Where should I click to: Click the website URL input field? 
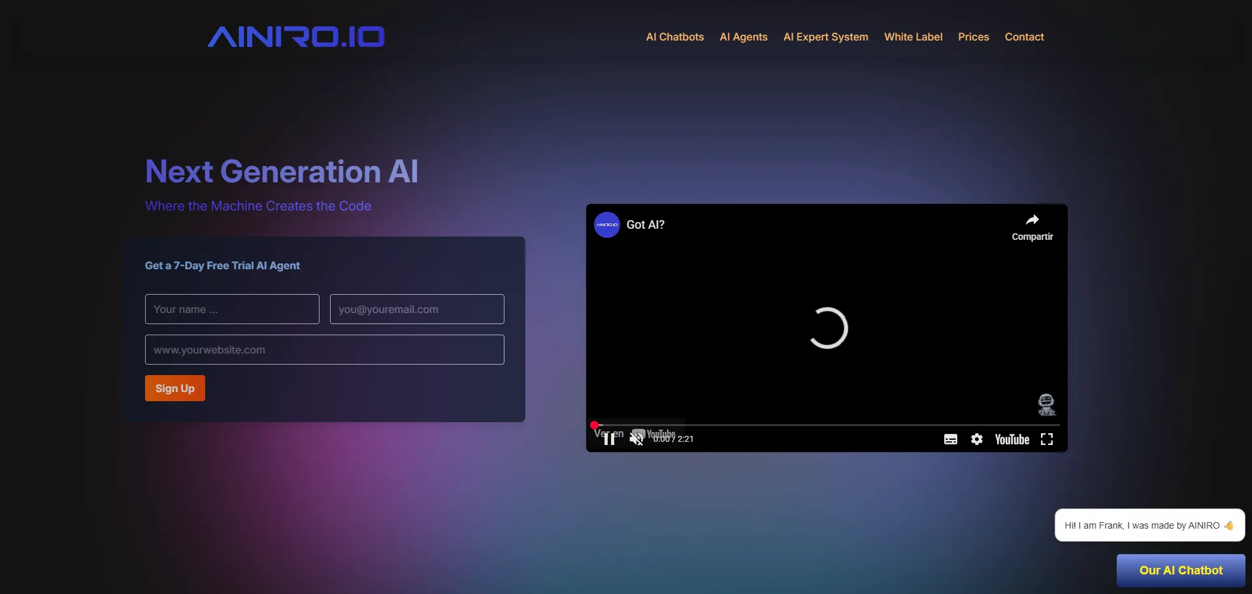click(x=324, y=350)
